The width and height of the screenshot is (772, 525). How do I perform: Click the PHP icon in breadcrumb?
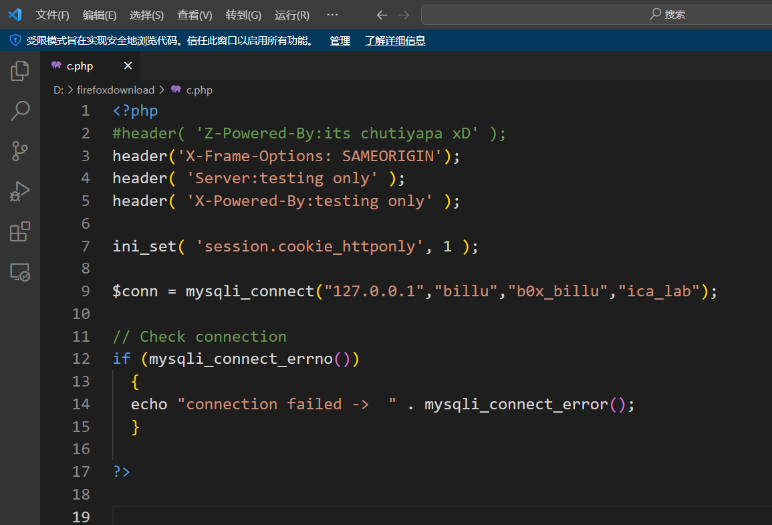tap(176, 90)
